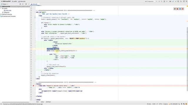
Task: Click the editor vertical scrollbar
Action: (187, 59)
